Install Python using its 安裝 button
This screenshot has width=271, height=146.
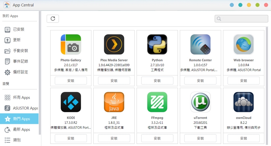point(157,80)
